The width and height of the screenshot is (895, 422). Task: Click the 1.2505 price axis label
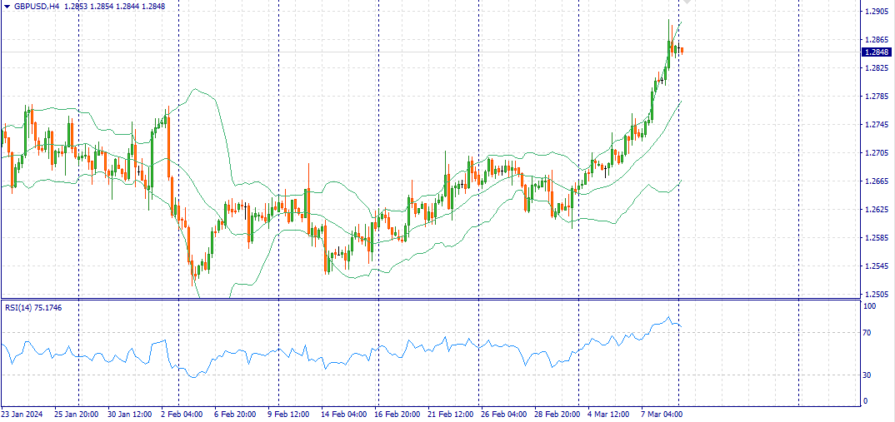[x=876, y=295]
